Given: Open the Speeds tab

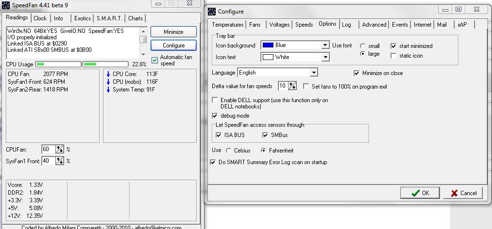Looking at the screenshot, I should pos(304,25).
